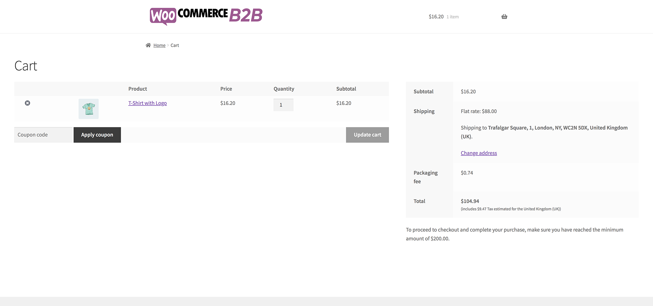Image resolution: width=653 pixels, height=306 pixels.
Task: Click the Quantity column header
Action: point(284,89)
